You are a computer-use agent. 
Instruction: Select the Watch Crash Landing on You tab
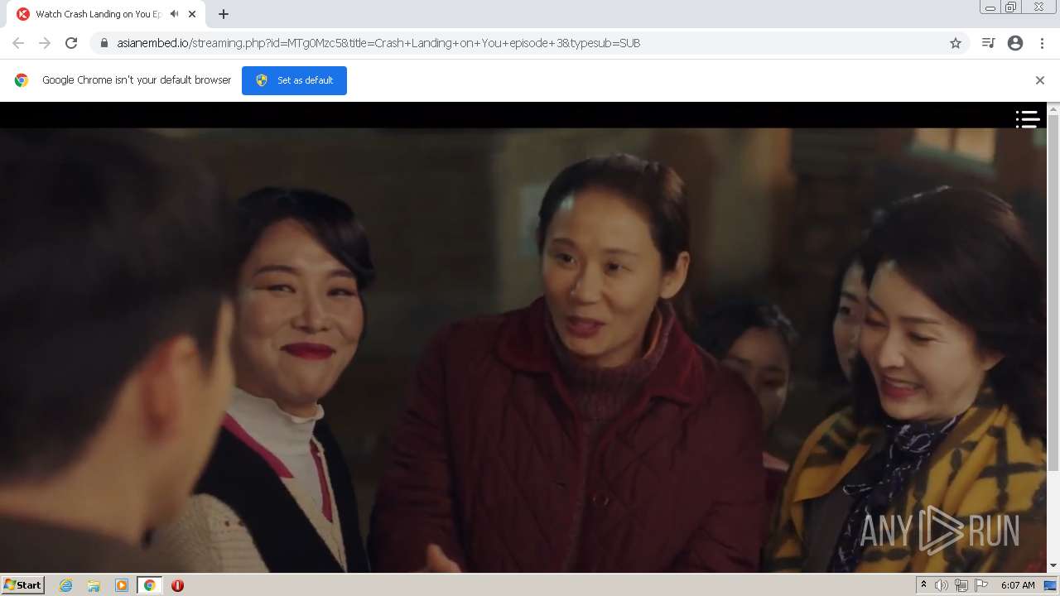click(x=108, y=14)
